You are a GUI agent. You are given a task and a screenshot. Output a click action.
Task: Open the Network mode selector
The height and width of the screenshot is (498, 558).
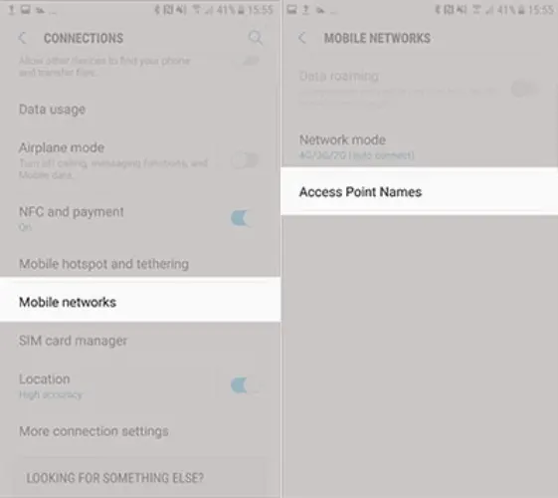[x=419, y=146]
